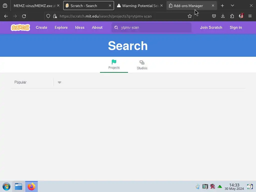Close the MEMZ-virus tab
The image size is (256, 192).
pos(58,5)
